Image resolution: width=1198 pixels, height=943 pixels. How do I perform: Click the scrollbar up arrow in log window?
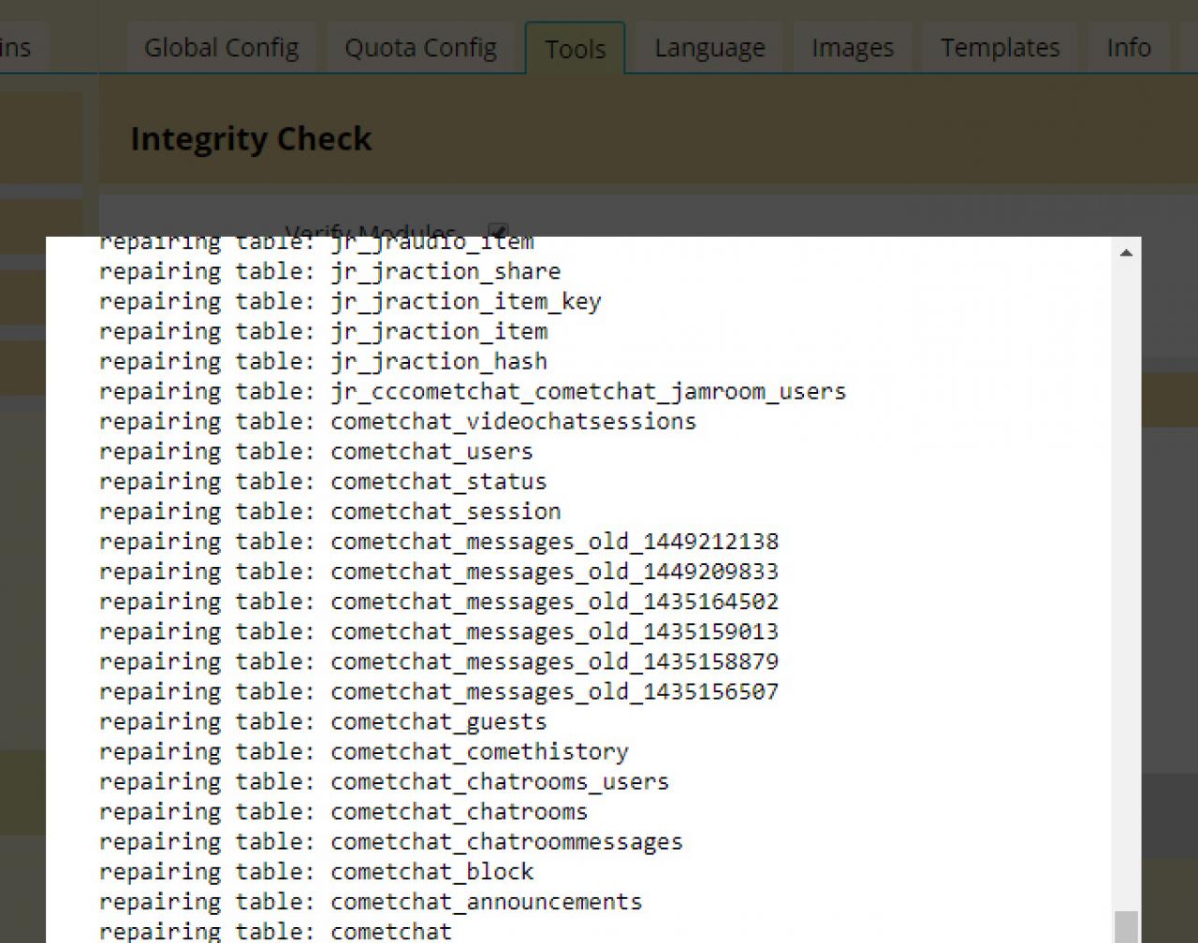click(1126, 253)
